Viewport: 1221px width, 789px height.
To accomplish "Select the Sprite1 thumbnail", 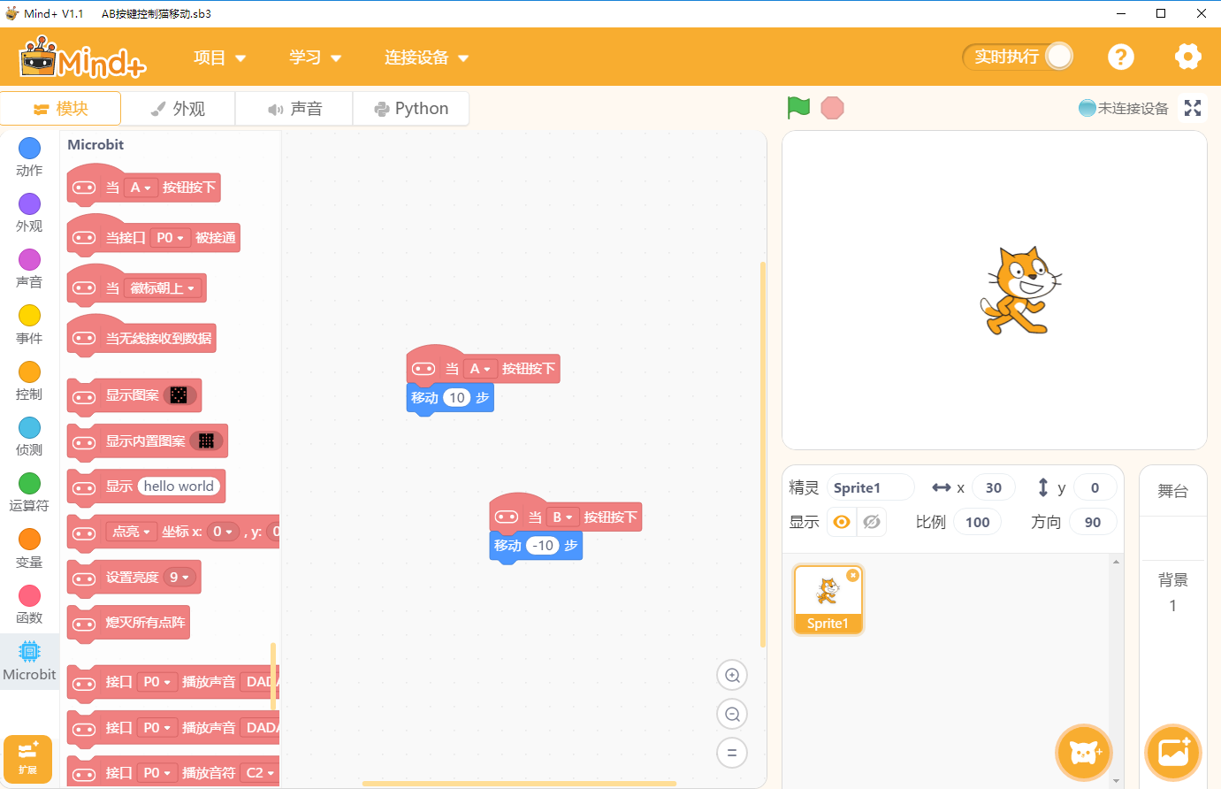I will (x=828, y=600).
